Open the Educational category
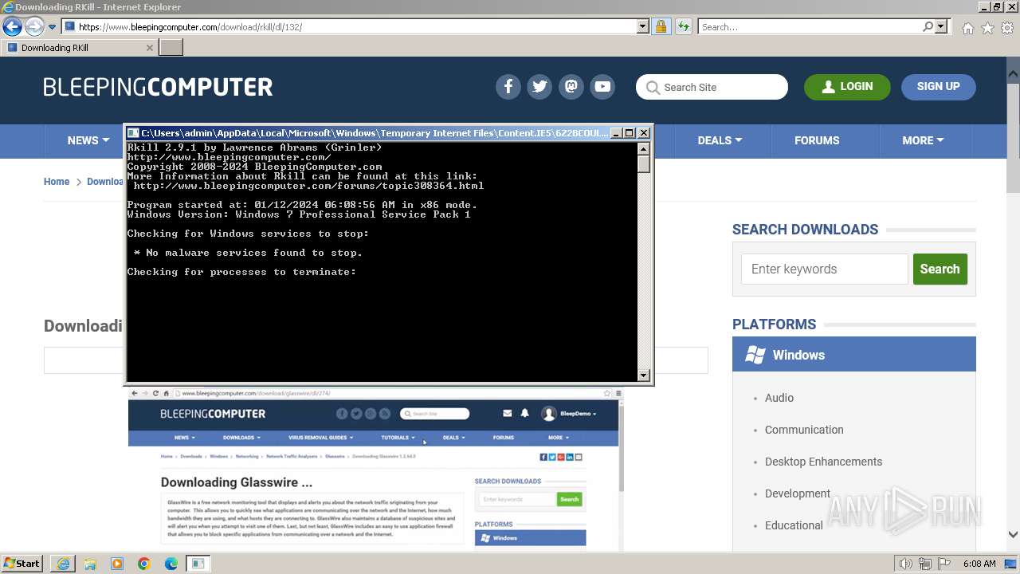This screenshot has height=574, width=1020. pyautogui.click(x=794, y=525)
